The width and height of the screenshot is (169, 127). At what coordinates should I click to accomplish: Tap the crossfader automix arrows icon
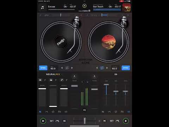(x=87, y=82)
